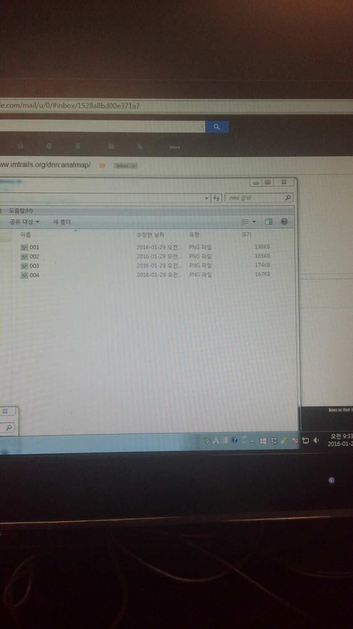Open the 도움말(H) menu

(x=21, y=211)
